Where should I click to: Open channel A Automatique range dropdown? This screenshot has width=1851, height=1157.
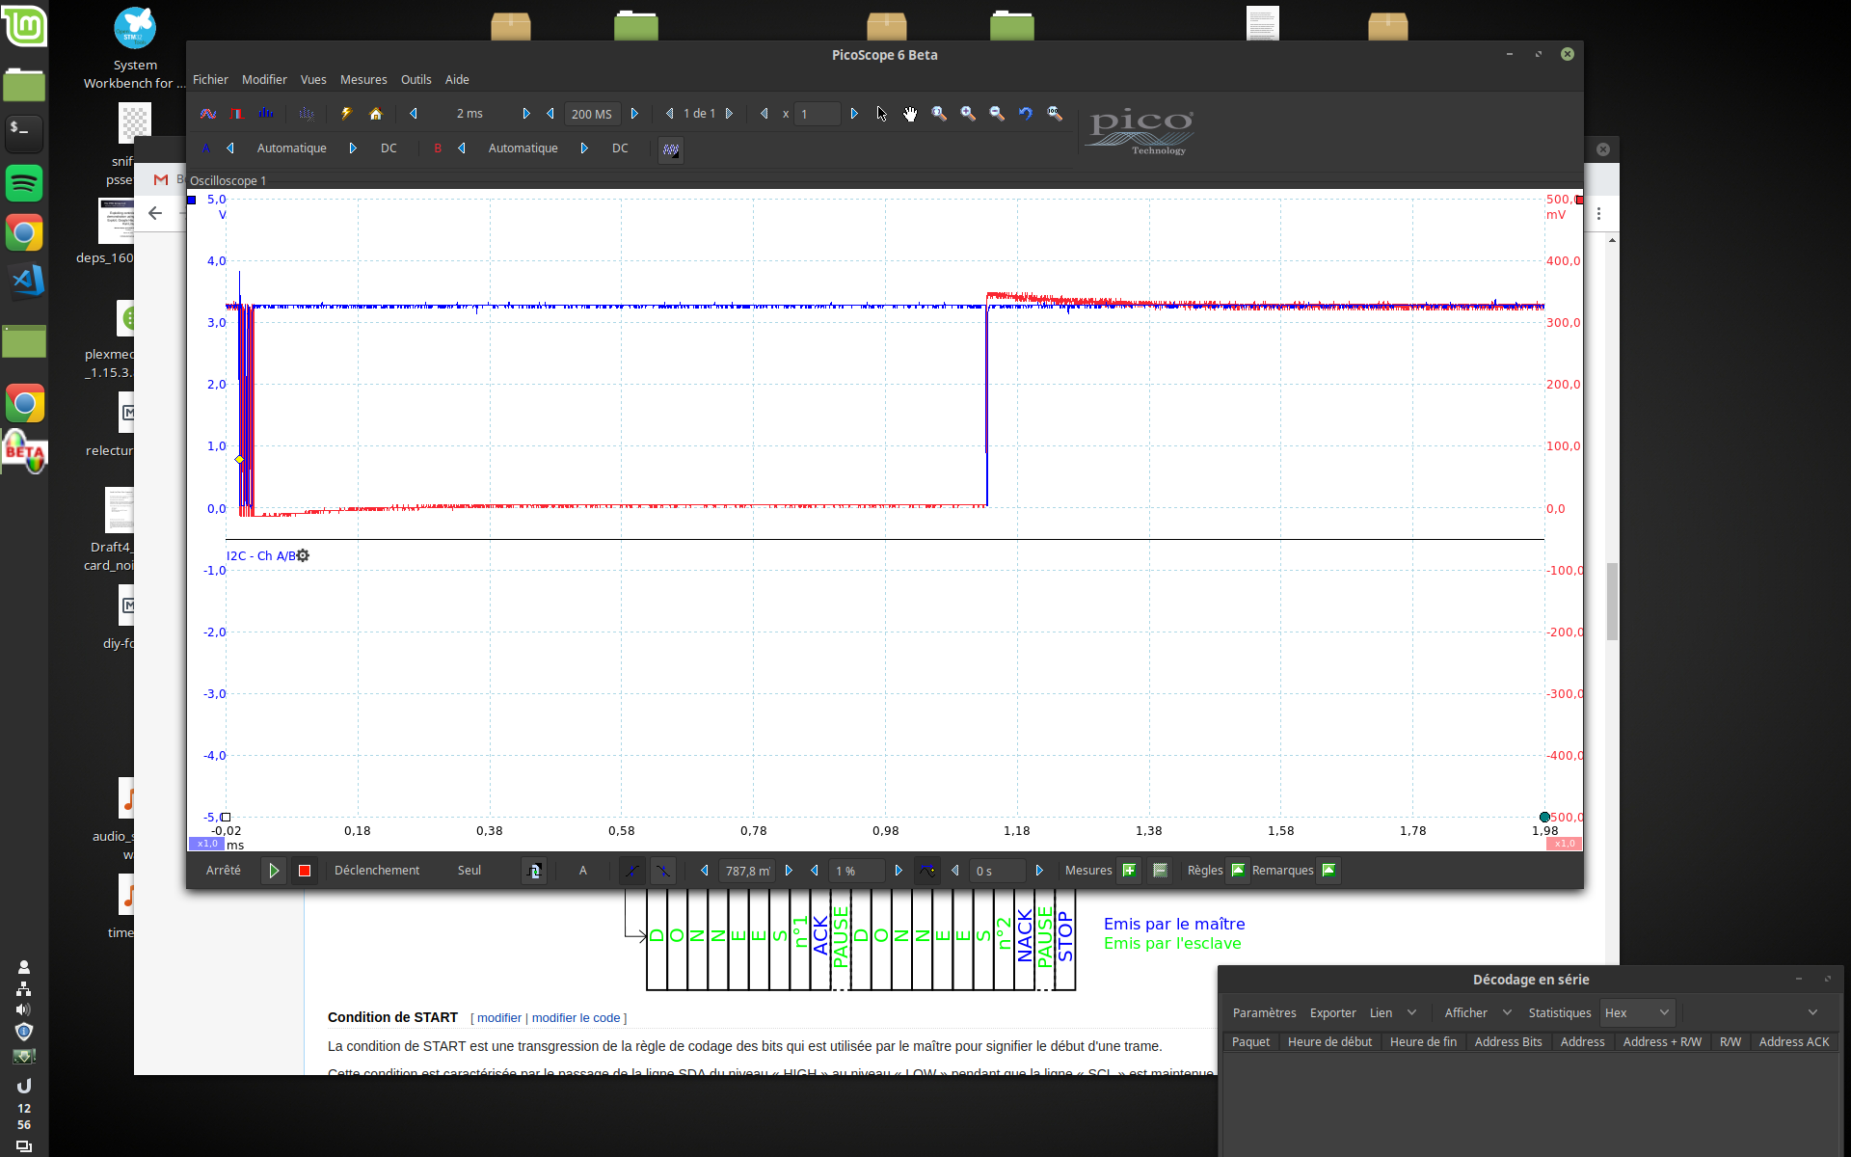pos(291,148)
